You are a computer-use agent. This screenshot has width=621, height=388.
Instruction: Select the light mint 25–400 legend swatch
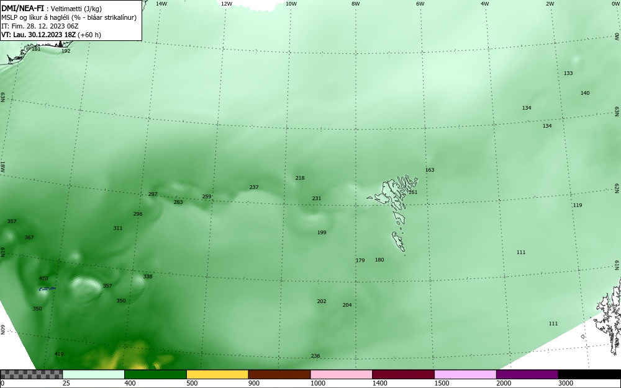click(94, 374)
